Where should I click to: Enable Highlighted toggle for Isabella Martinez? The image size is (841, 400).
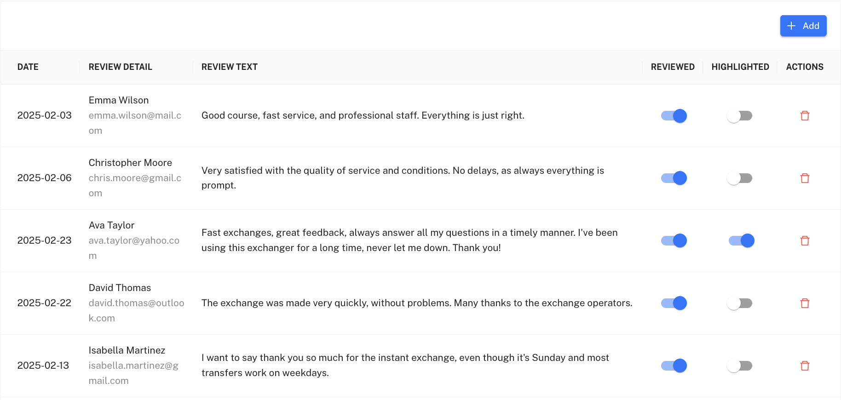(740, 366)
